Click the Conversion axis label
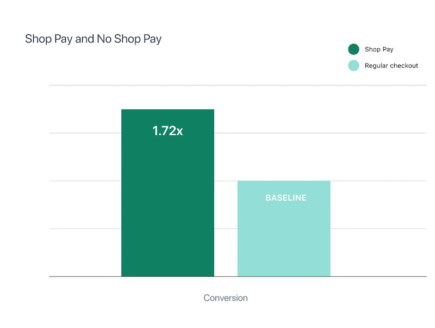Screen dimensions: 435x328 (x=226, y=298)
